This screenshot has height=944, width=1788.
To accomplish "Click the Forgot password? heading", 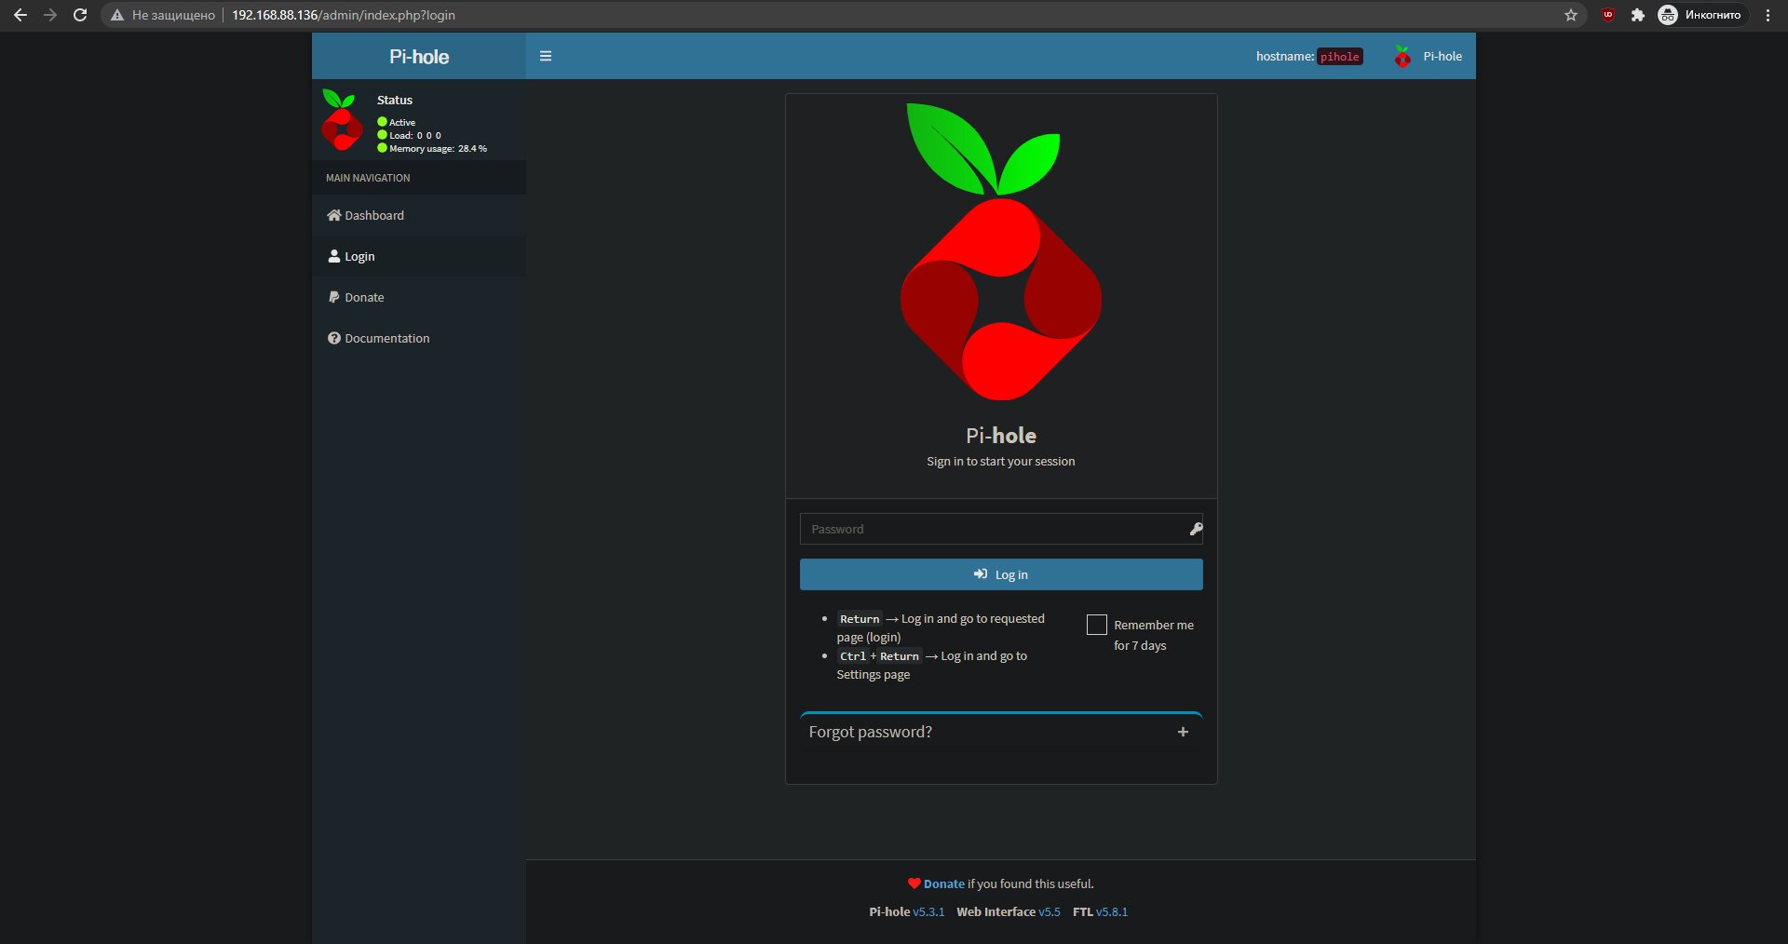I will point(870,732).
